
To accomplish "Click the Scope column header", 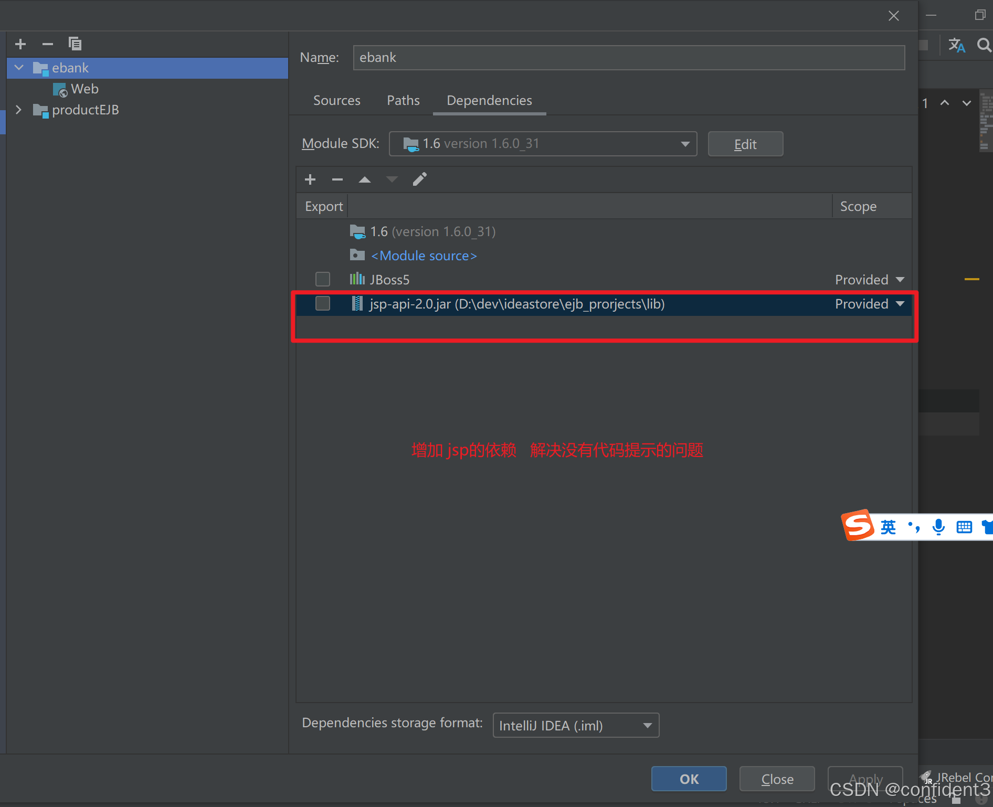I will point(872,206).
